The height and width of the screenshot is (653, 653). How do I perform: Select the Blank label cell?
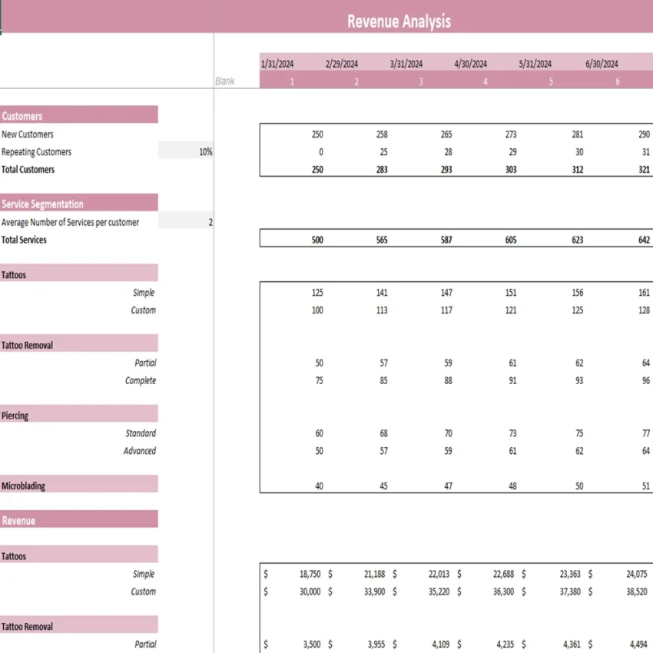tap(226, 81)
